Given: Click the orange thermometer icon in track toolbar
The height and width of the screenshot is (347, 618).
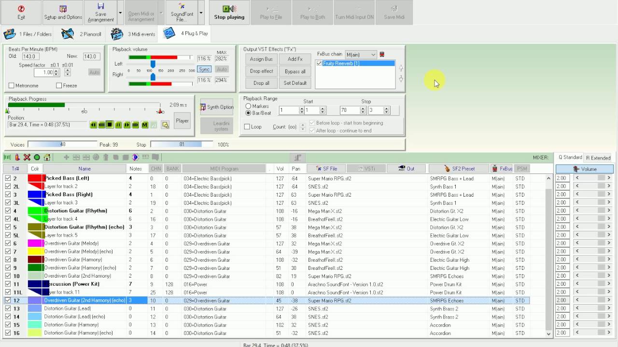Looking at the screenshot, I should pyautogui.click(x=17, y=157).
